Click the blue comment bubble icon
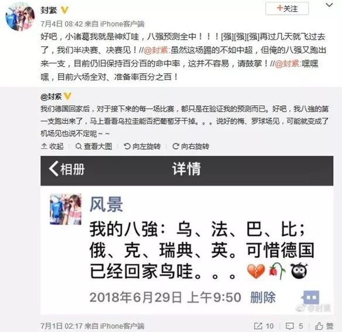 pos(310,297)
